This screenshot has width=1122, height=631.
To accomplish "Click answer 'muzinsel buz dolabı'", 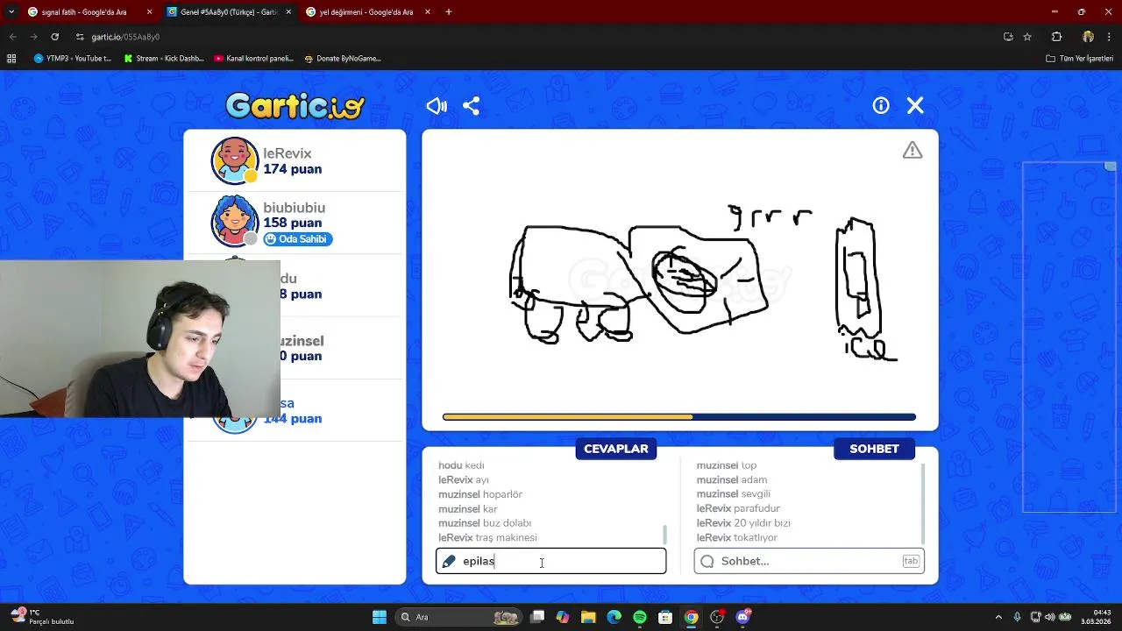I will [x=485, y=523].
